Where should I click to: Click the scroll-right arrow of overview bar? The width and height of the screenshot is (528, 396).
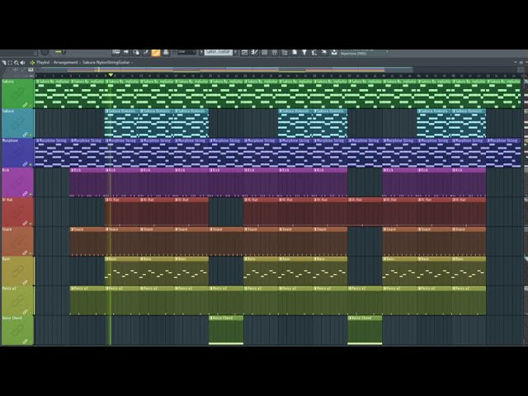521,69
